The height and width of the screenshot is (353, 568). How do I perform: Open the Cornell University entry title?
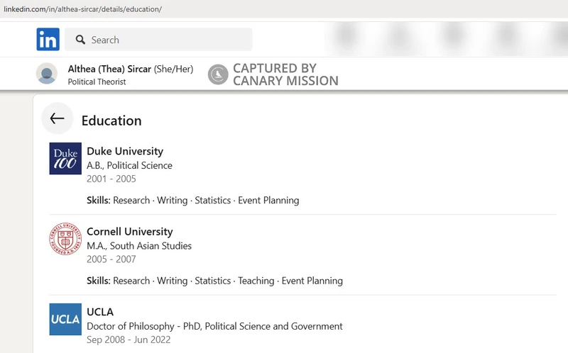pyautogui.click(x=130, y=232)
